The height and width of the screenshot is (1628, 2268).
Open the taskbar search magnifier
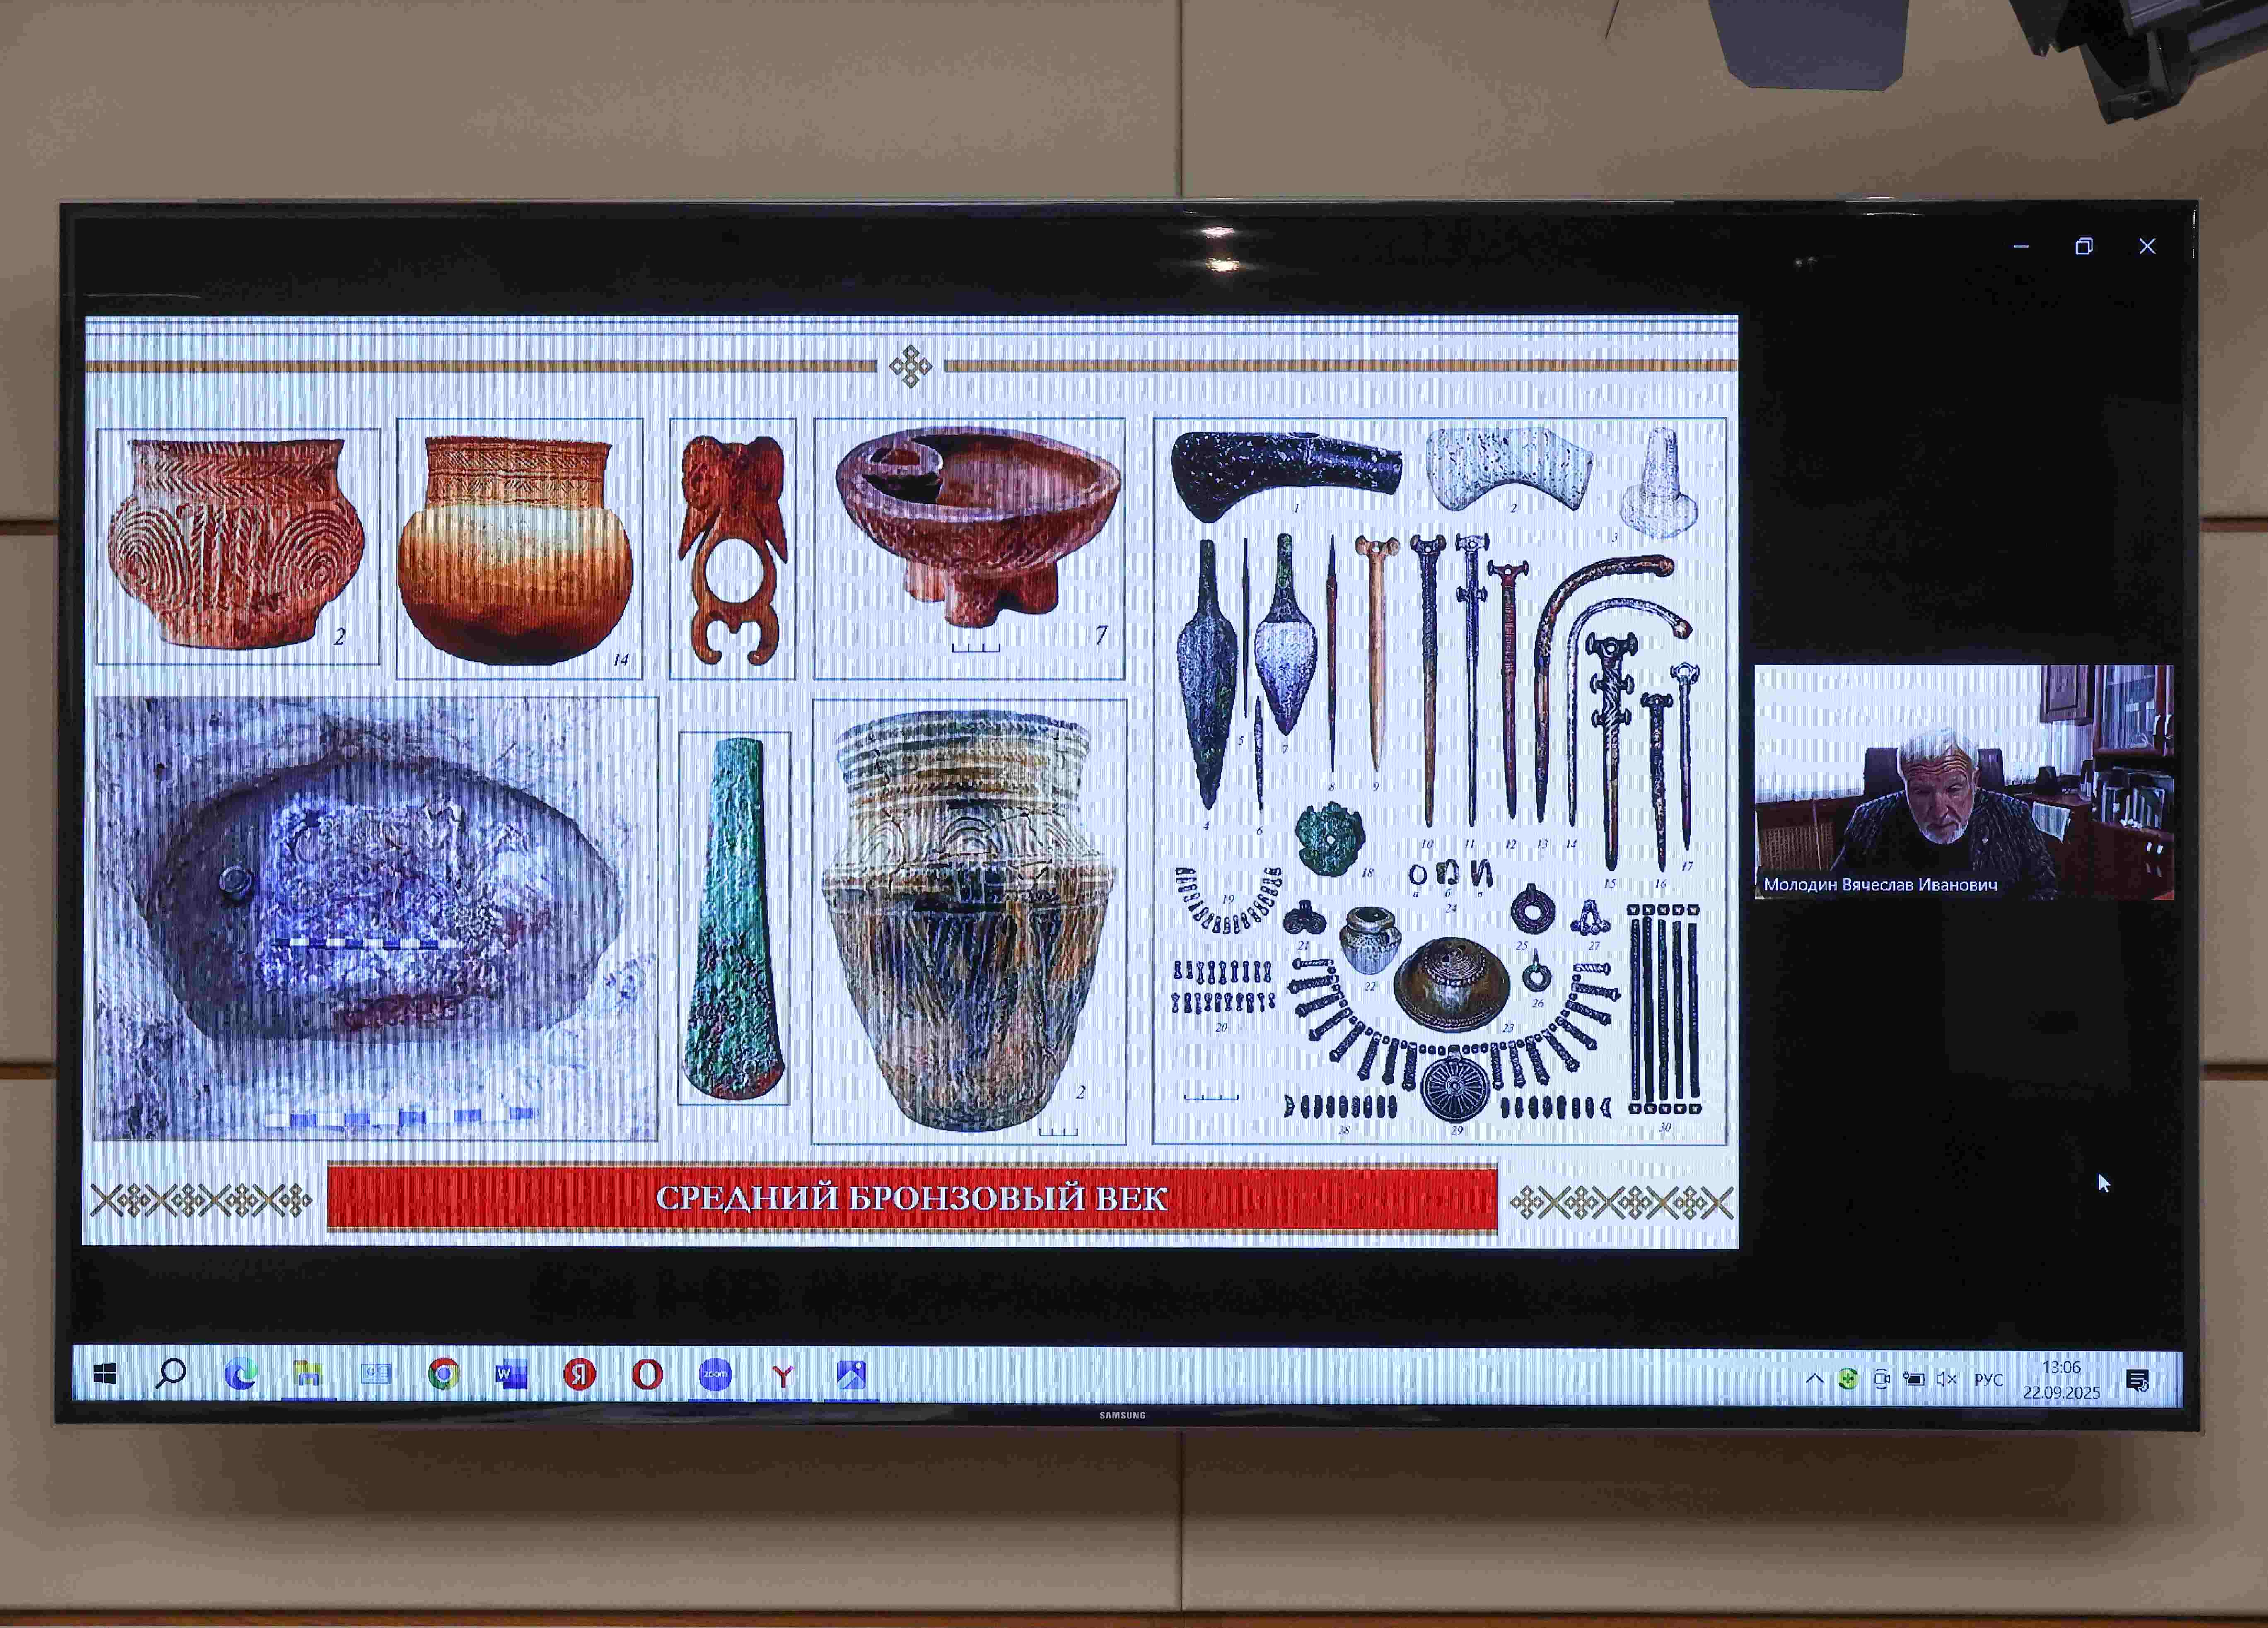[171, 1373]
